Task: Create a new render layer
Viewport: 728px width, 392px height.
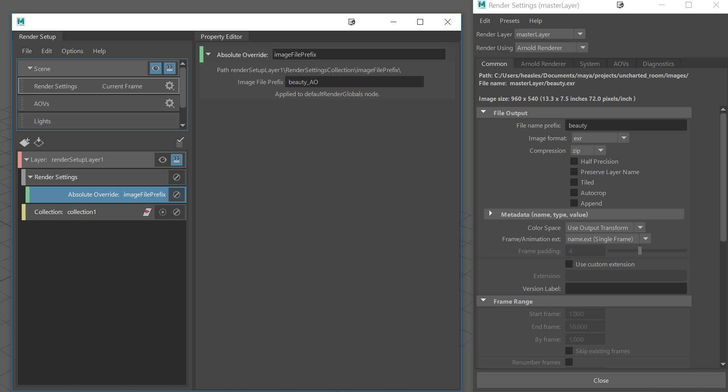Action: [x=24, y=142]
